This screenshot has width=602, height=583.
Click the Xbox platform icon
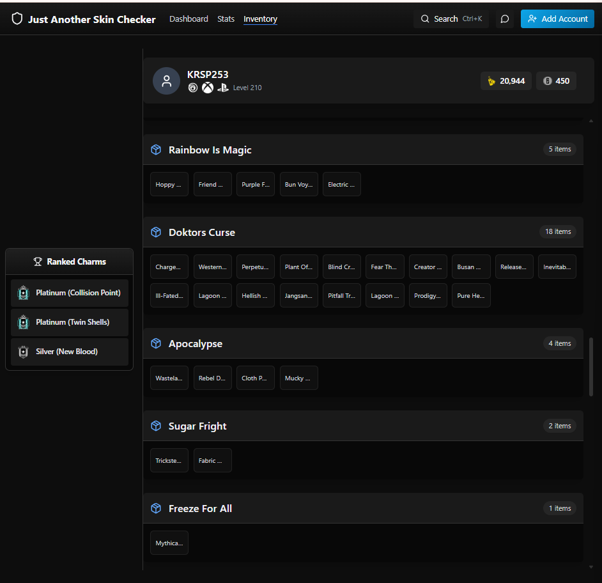208,88
